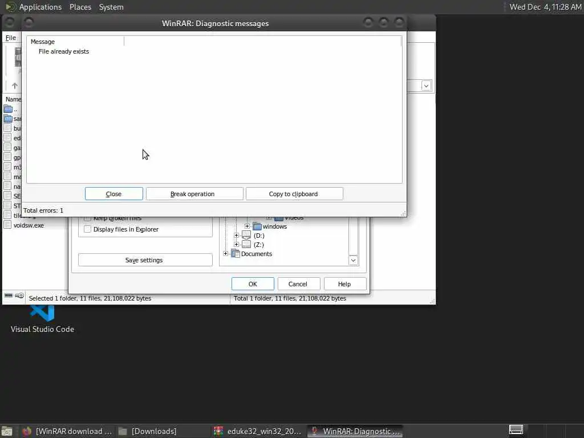The width and height of the screenshot is (584, 438).
Task: Click the clock showing Wed Dec 4
Action: tap(545, 7)
